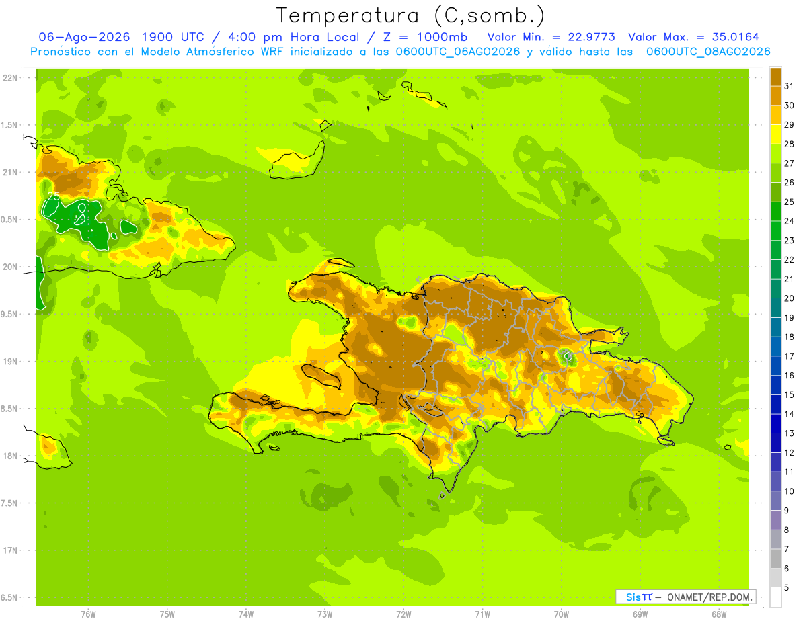The height and width of the screenshot is (623, 807).
Task: Click the date text '06-Ago-2026'
Action: point(84,37)
